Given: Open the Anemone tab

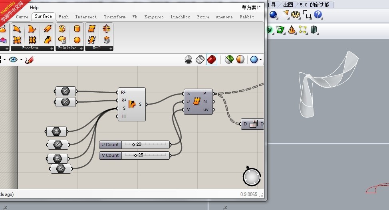Looking at the screenshot, I should 224,17.
